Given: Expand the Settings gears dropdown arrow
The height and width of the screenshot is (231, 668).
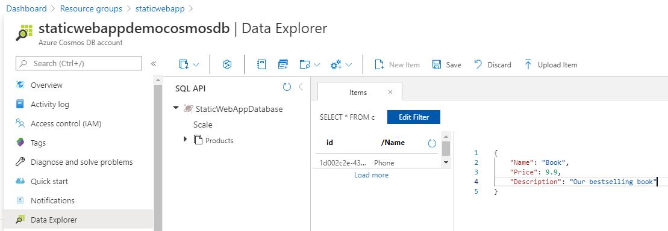Looking at the screenshot, I should coord(349,64).
